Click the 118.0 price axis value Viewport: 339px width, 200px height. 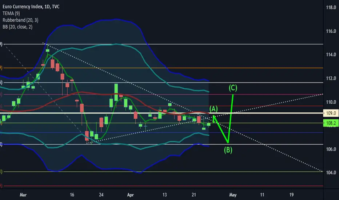point(331,8)
